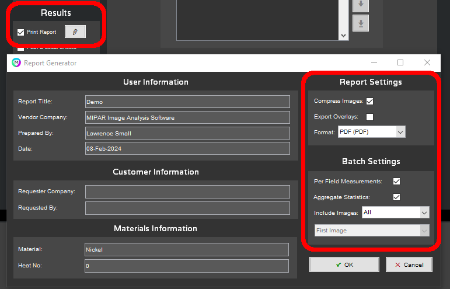This screenshot has width=450, height=289.
Task: Open the First Image dropdown
Action: [372, 231]
